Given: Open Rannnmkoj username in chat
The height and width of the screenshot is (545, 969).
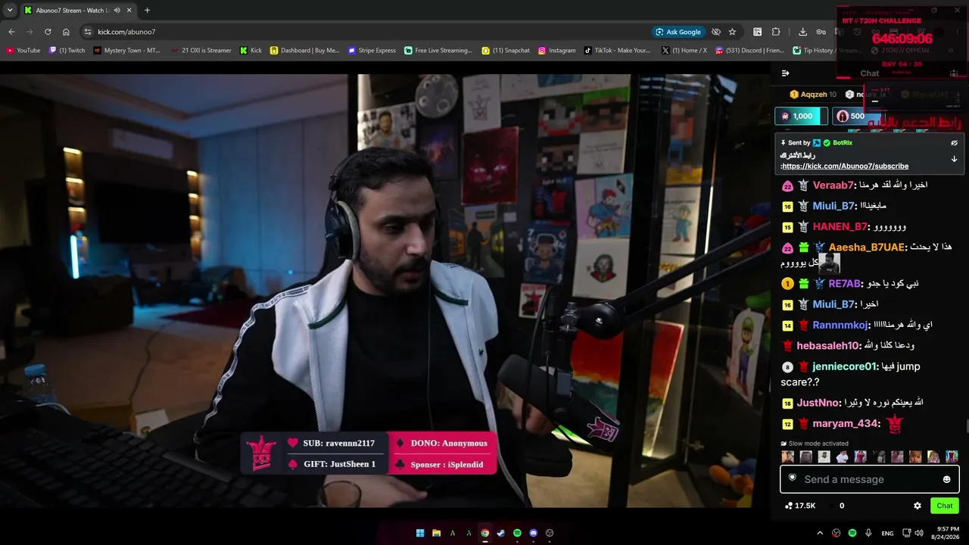Looking at the screenshot, I should [840, 325].
